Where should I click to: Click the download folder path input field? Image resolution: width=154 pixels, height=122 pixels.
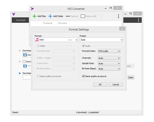point(27,77)
